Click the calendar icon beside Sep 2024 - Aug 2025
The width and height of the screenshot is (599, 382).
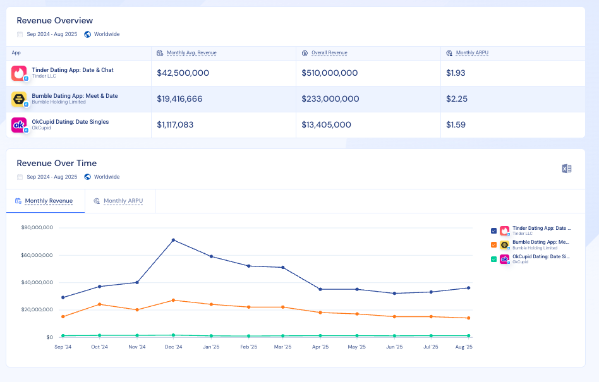point(18,34)
